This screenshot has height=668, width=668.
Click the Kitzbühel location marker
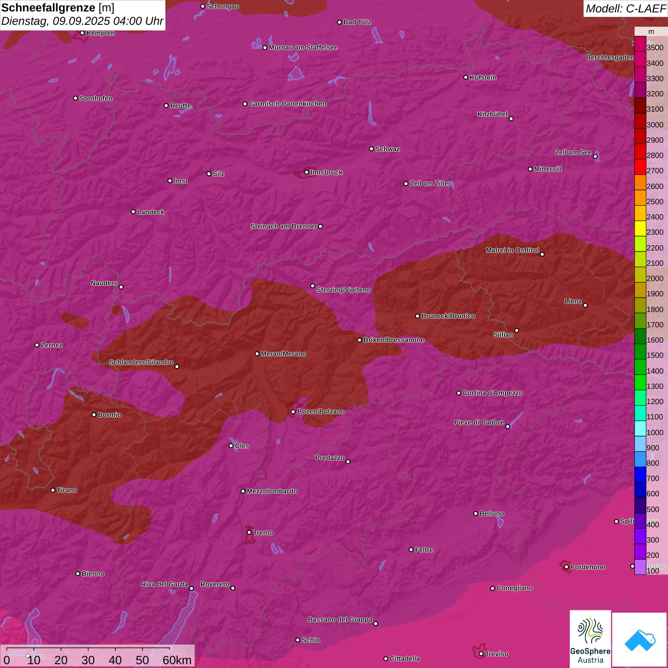511,119
